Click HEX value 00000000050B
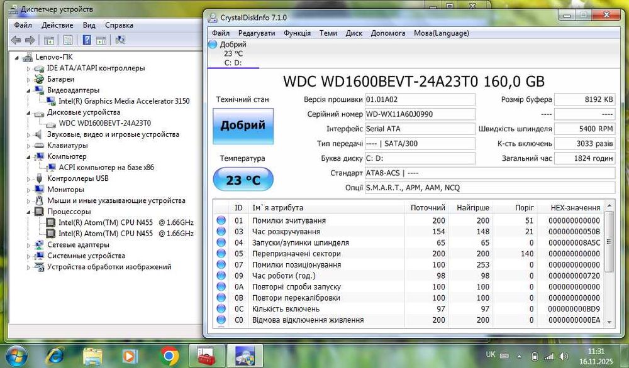The height and width of the screenshot is (368, 629). (574, 232)
